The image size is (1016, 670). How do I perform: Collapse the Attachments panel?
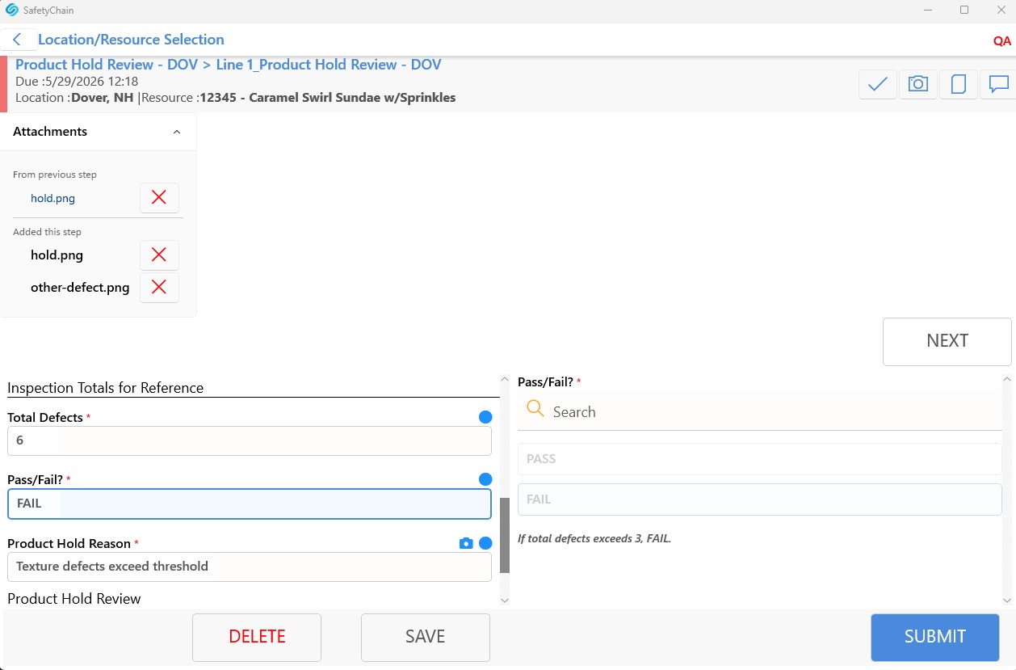pyautogui.click(x=177, y=132)
